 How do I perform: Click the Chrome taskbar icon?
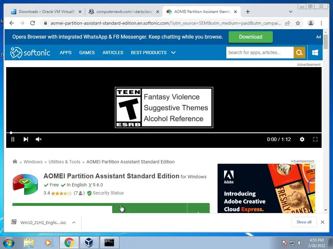tap(69, 243)
